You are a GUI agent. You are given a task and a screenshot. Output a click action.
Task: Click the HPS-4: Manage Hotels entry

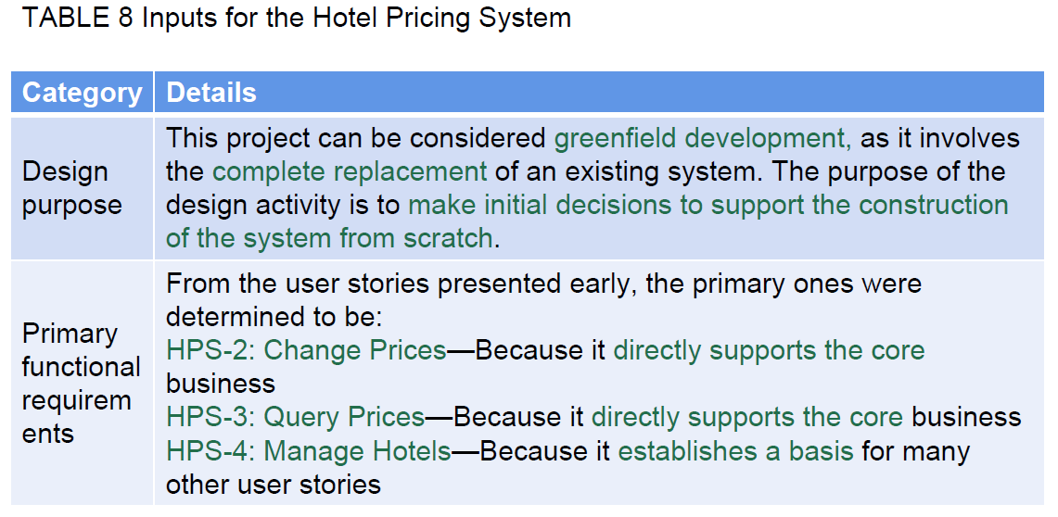[x=309, y=451]
